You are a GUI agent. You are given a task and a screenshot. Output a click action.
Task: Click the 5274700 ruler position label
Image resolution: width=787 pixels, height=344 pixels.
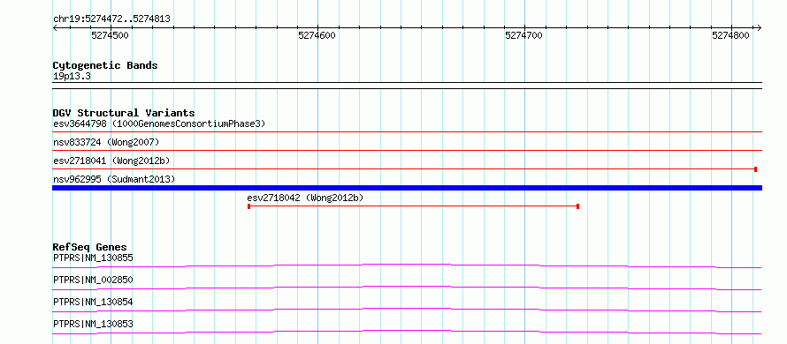(x=524, y=35)
